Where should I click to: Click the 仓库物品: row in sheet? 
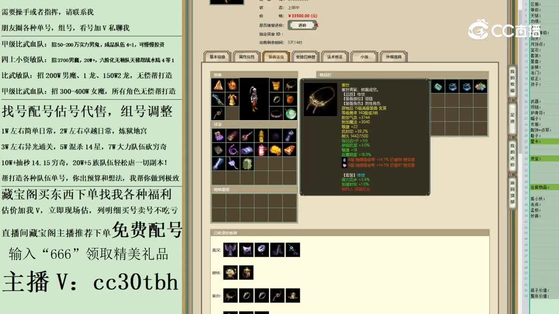tap(544, 187)
